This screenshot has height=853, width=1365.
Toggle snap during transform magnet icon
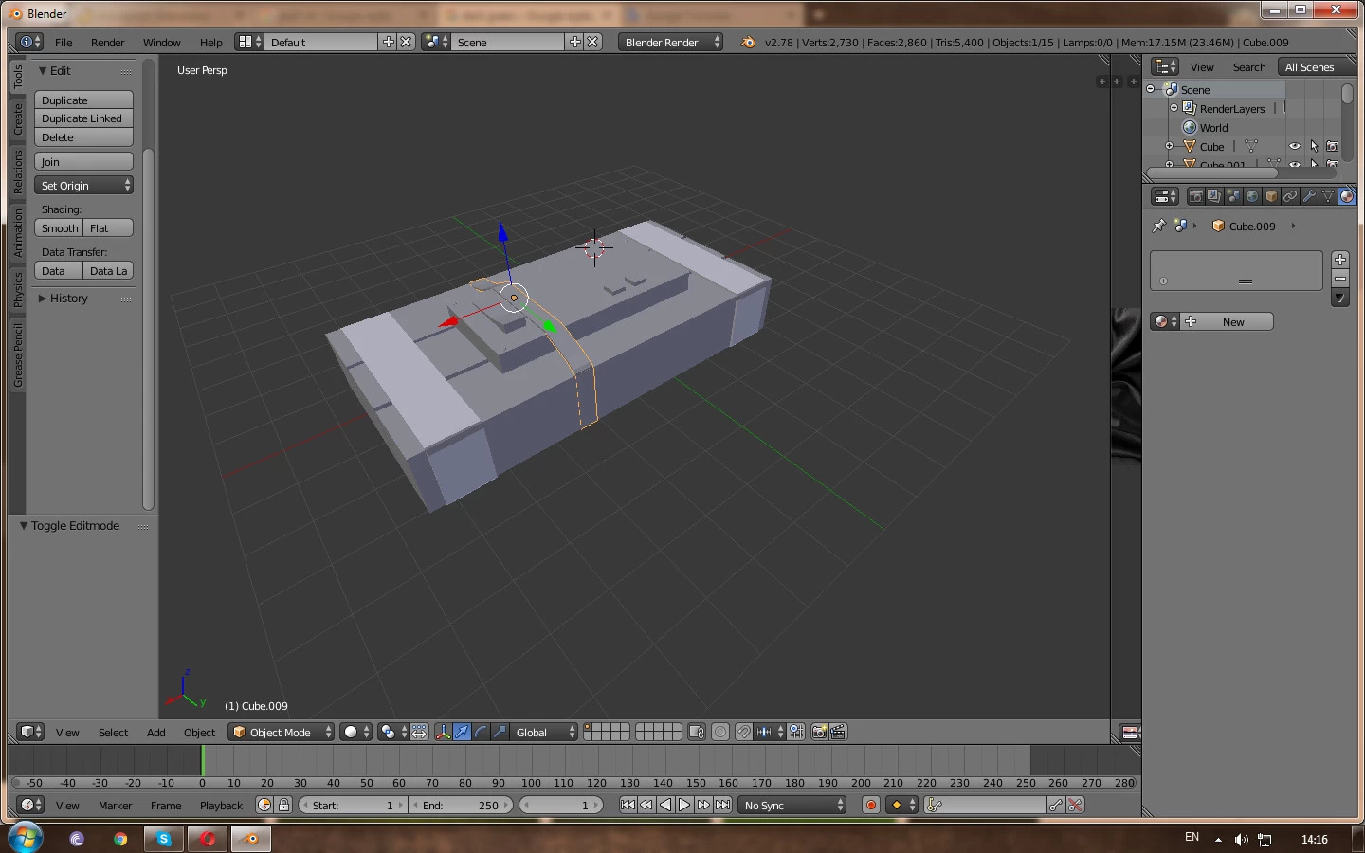744,732
